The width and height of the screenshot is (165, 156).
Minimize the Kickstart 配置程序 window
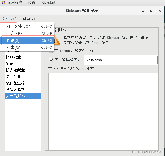(x=143, y=11)
